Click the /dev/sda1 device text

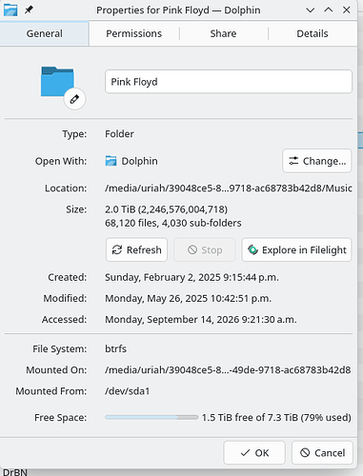[x=127, y=391]
